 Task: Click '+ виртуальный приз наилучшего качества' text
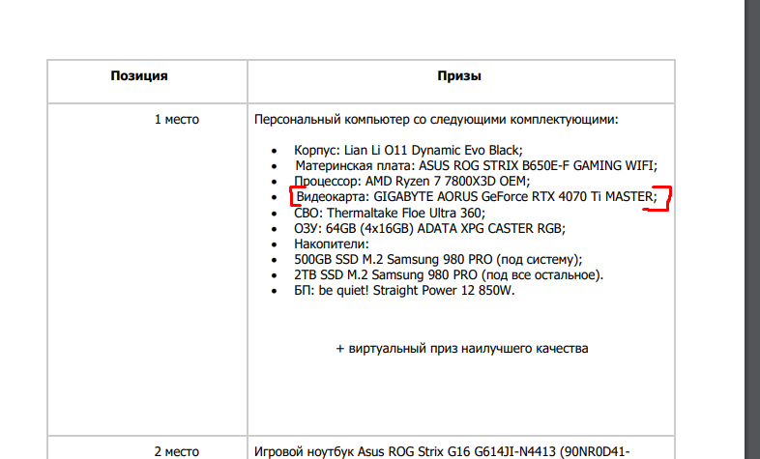coord(462,349)
